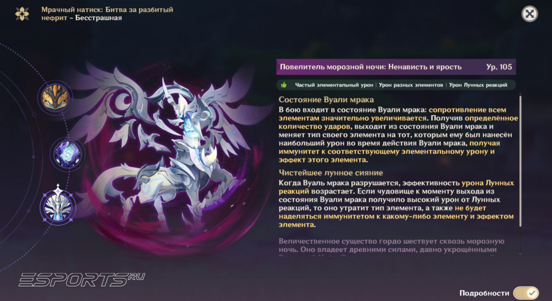Click the level indicator Ур. 105
This screenshot has width=552, height=301.
pos(499,67)
